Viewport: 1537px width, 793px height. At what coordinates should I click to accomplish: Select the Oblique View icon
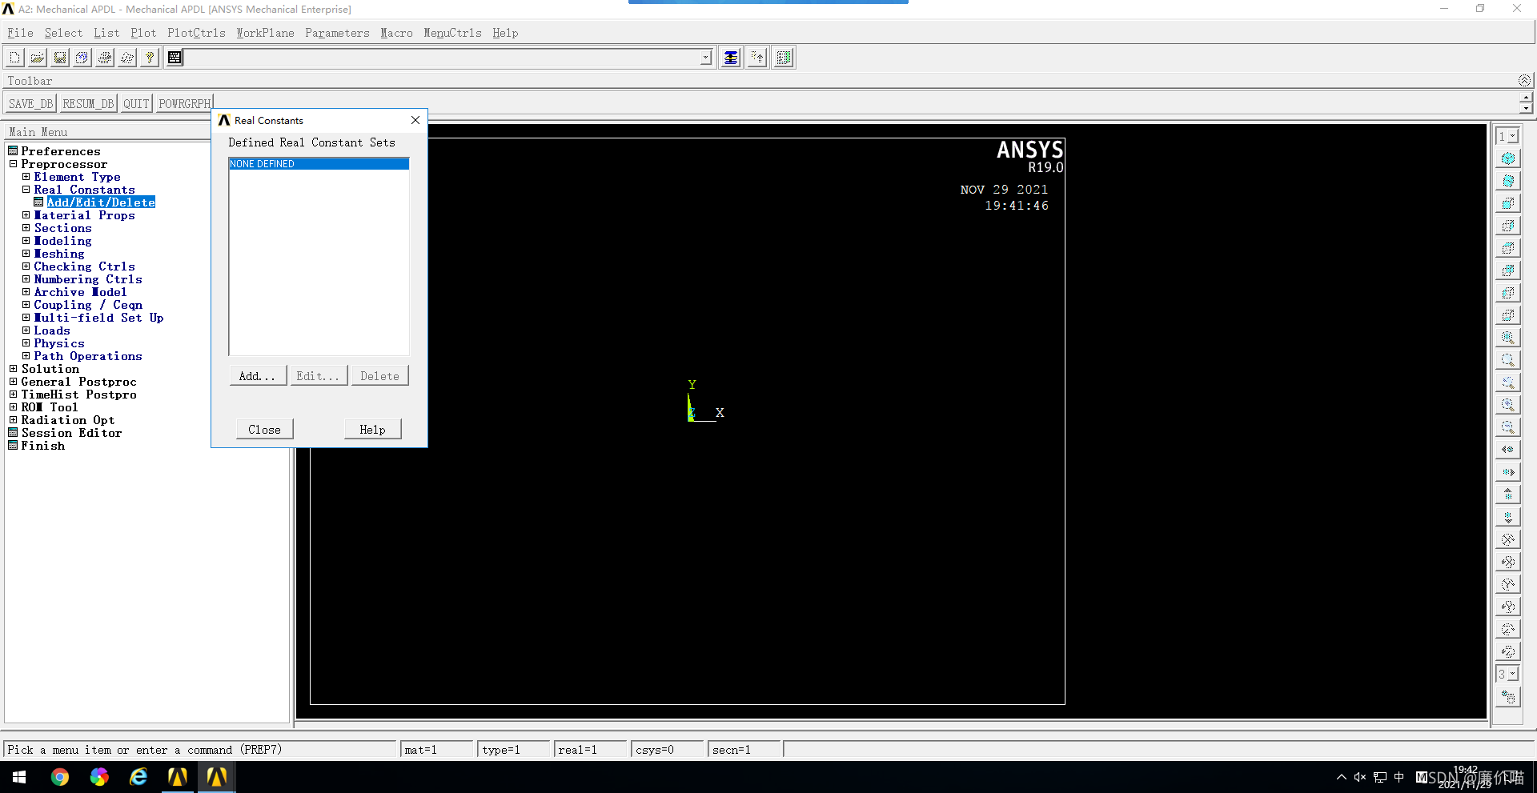[1508, 181]
